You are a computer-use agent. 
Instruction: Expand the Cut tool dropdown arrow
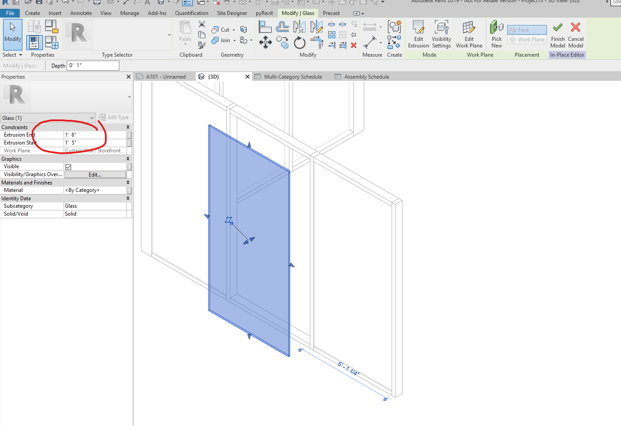pos(234,30)
